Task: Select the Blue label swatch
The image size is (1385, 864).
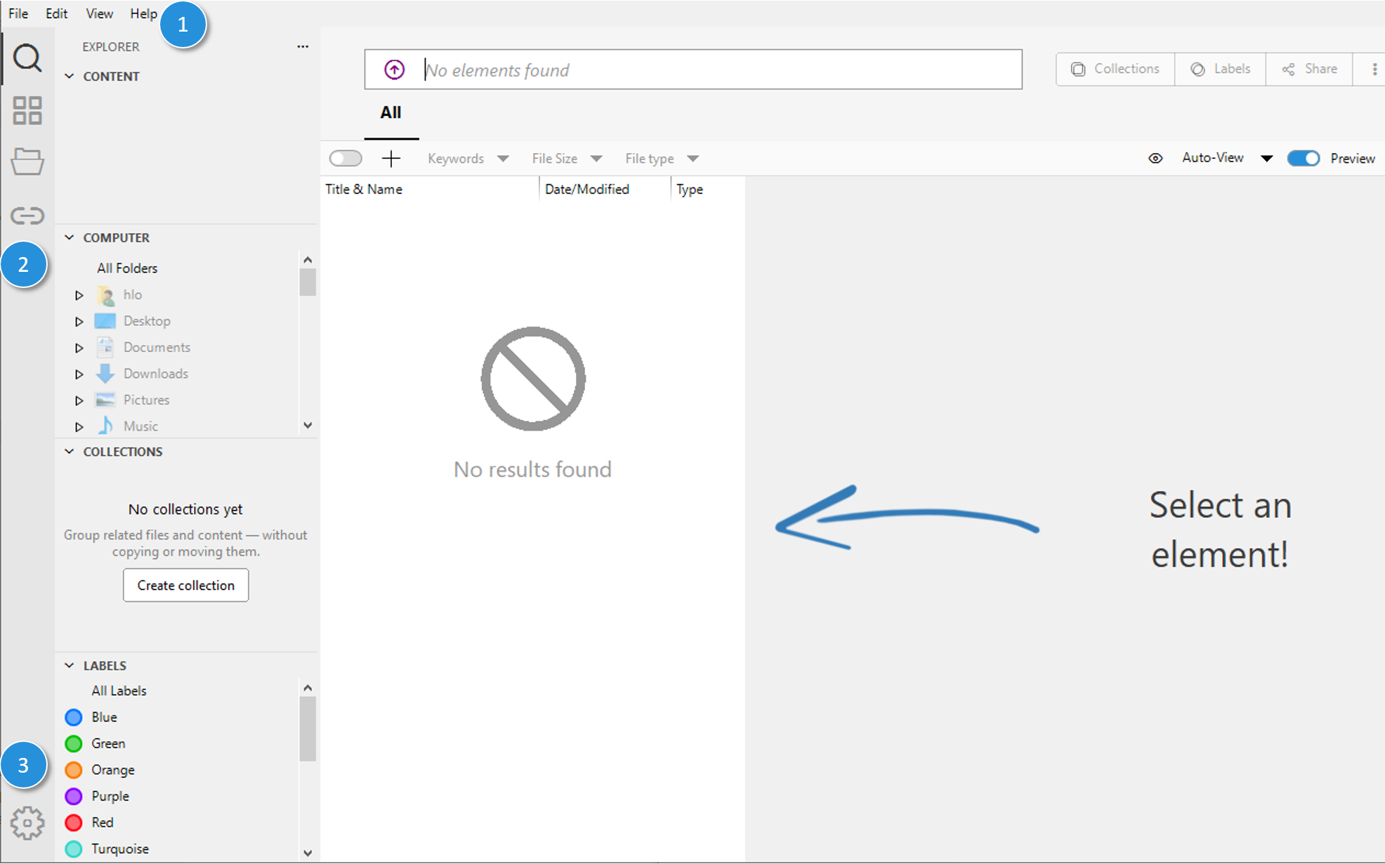Action: (74, 717)
